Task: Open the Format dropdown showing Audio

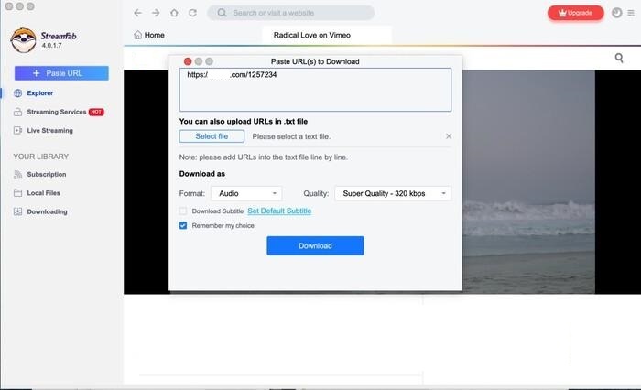Action: click(246, 193)
